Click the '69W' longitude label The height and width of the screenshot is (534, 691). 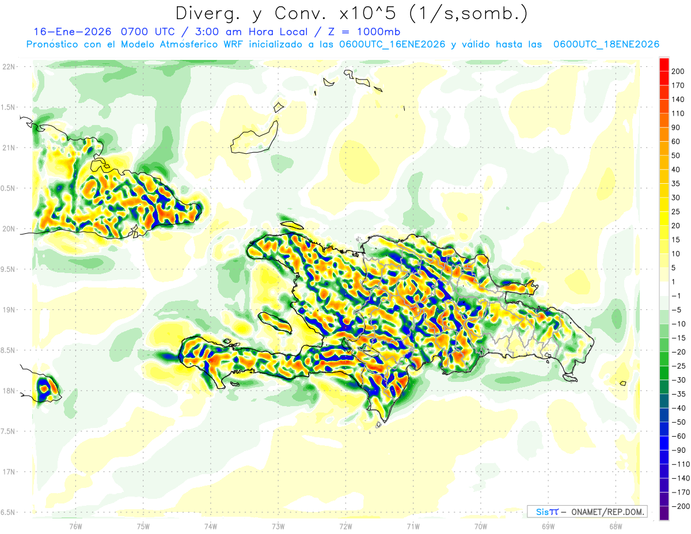pyautogui.click(x=548, y=526)
